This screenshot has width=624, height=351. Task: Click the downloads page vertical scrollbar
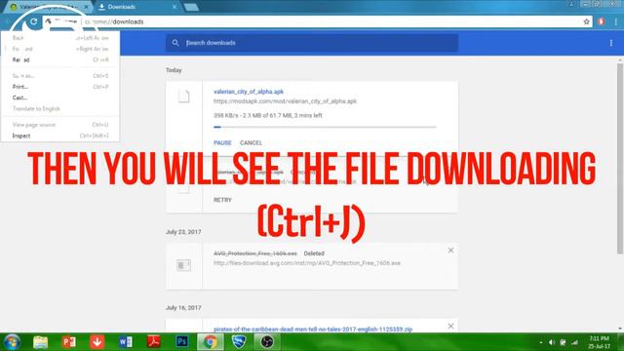[x=620, y=158]
